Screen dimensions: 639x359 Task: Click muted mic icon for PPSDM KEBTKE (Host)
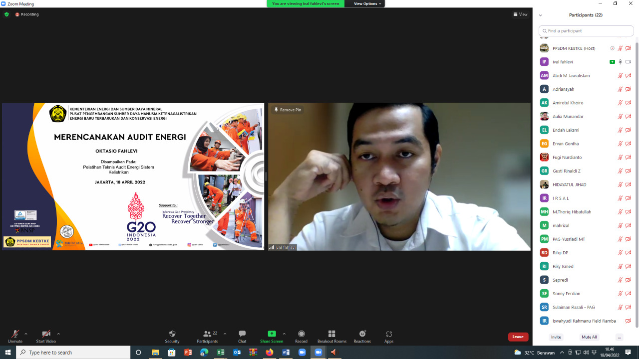pyautogui.click(x=620, y=48)
